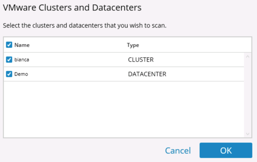Click blank header space right of Type

pos(195,45)
